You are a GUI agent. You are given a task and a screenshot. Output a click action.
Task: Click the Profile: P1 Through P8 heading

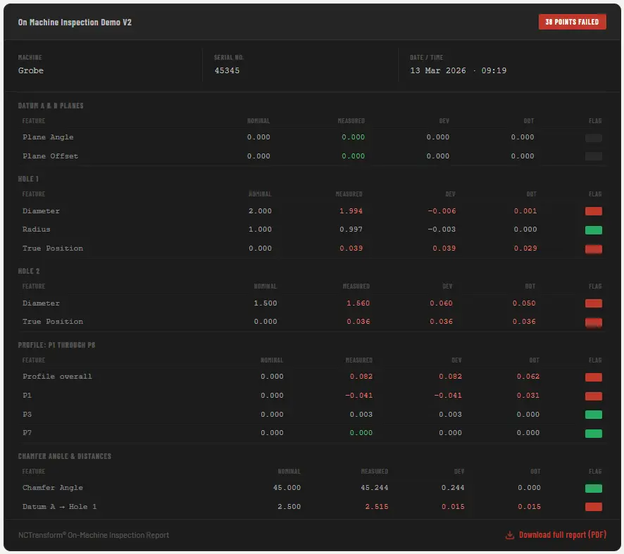click(x=56, y=345)
